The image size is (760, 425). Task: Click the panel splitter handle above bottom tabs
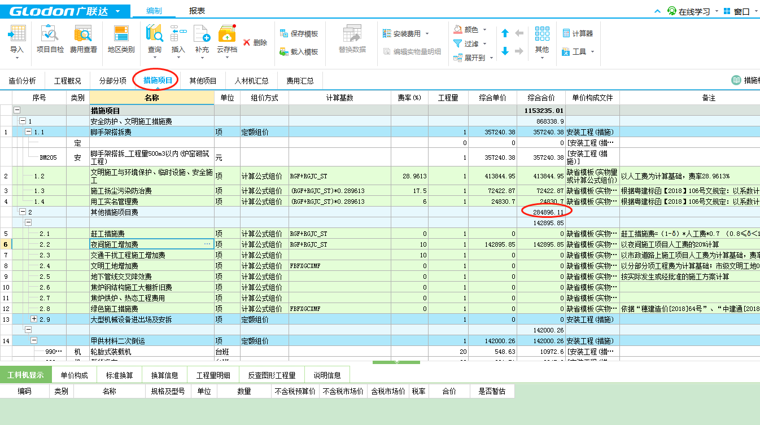tap(397, 362)
